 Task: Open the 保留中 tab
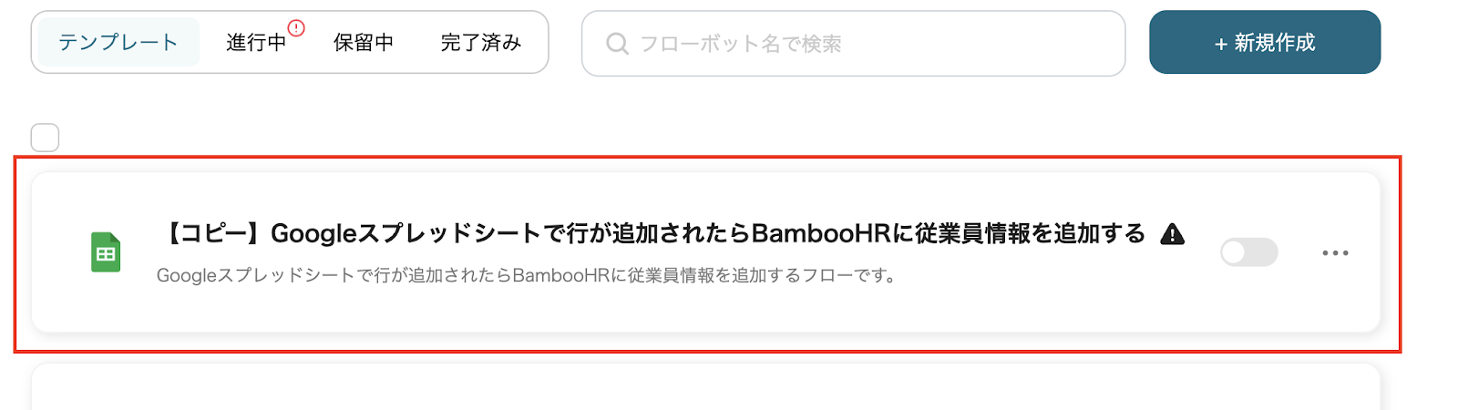[364, 42]
